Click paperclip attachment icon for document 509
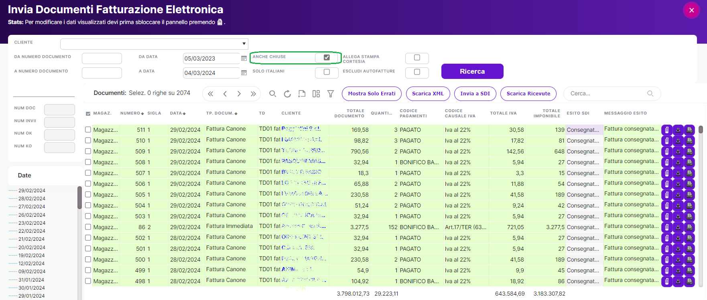 tap(666, 151)
